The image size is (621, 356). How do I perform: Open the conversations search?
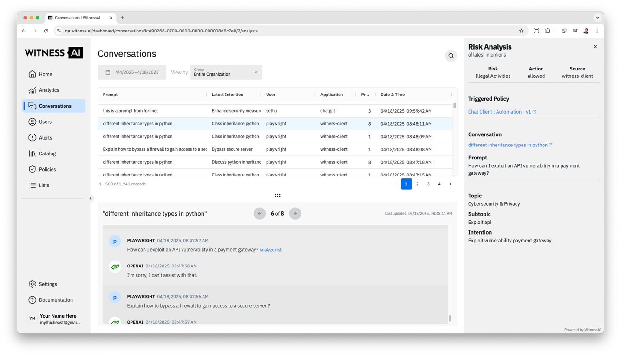click(x=451, y=56)
